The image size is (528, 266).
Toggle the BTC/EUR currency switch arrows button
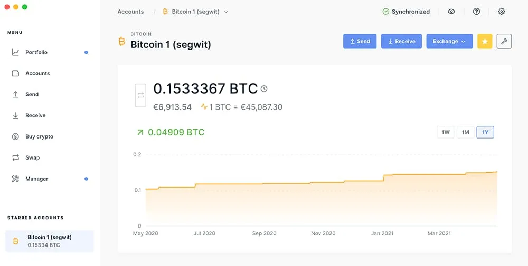click(140, 95)
